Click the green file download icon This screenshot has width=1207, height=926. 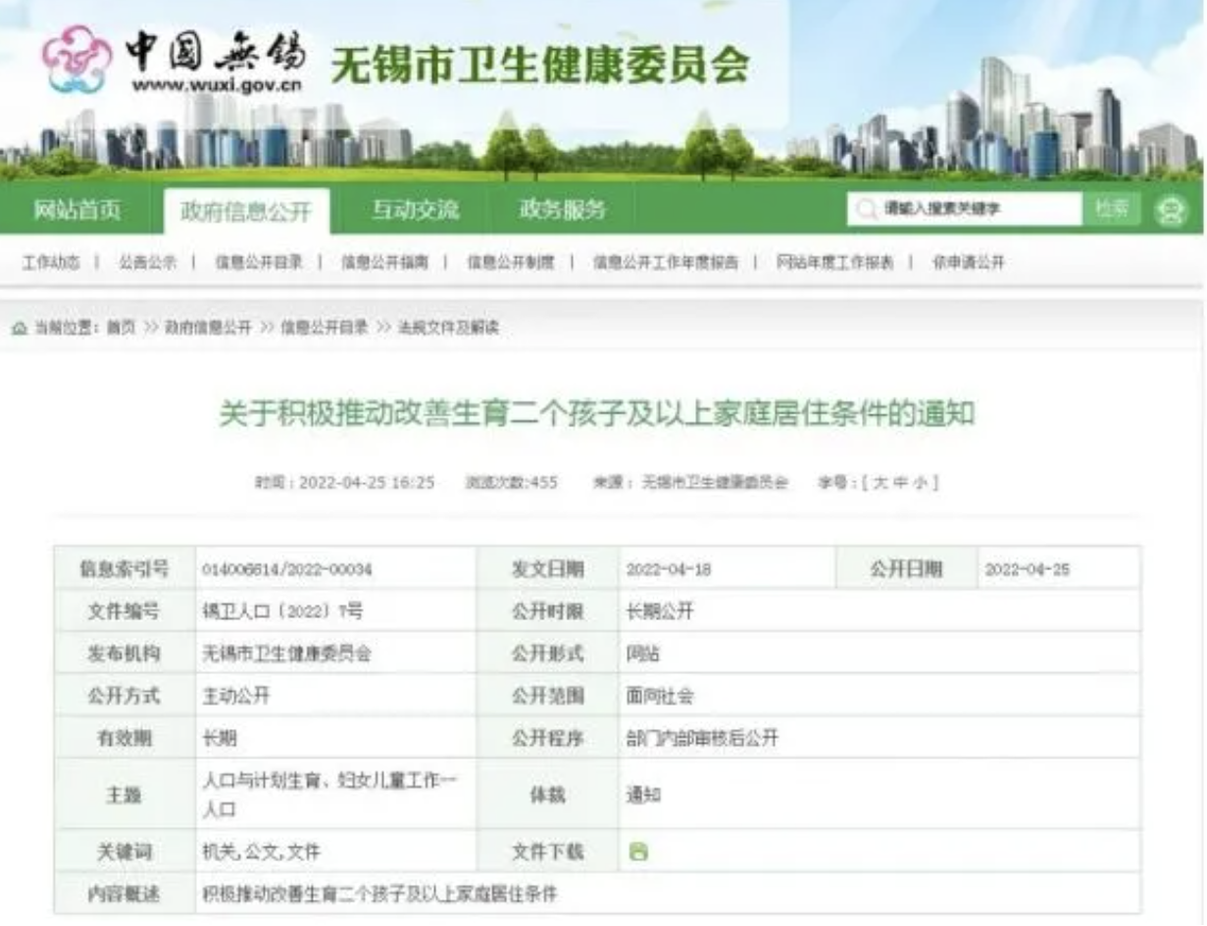638,852
